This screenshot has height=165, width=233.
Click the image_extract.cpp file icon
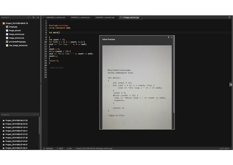[x=7, y=34]
